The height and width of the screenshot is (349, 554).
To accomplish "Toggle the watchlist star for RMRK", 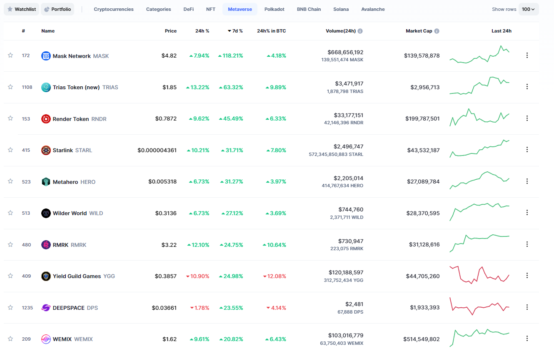I will (10, 244).
